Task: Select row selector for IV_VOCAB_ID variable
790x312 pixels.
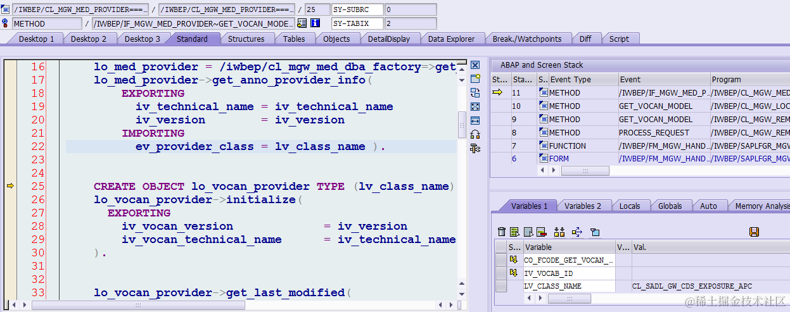Action: [500, 273]
